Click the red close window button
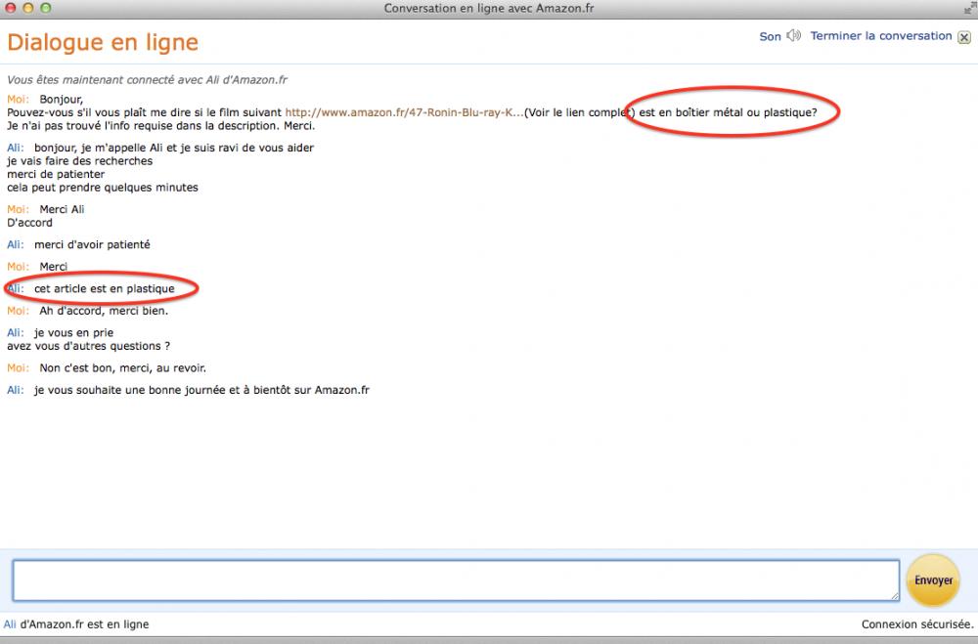 point(11,8)
